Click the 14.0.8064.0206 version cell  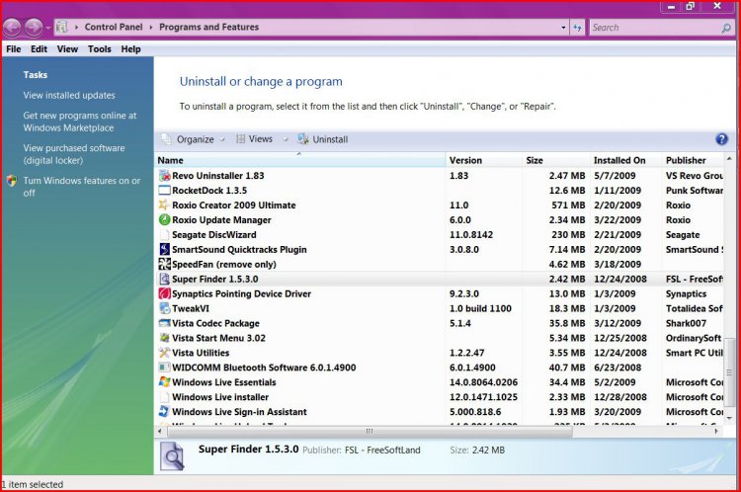483,382
